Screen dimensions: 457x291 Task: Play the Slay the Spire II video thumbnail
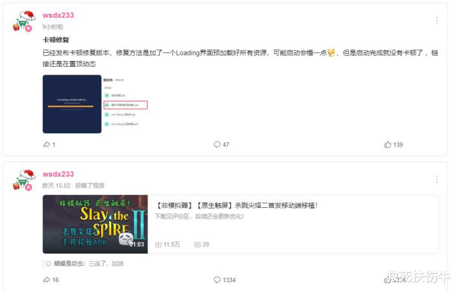coord(95,224)
